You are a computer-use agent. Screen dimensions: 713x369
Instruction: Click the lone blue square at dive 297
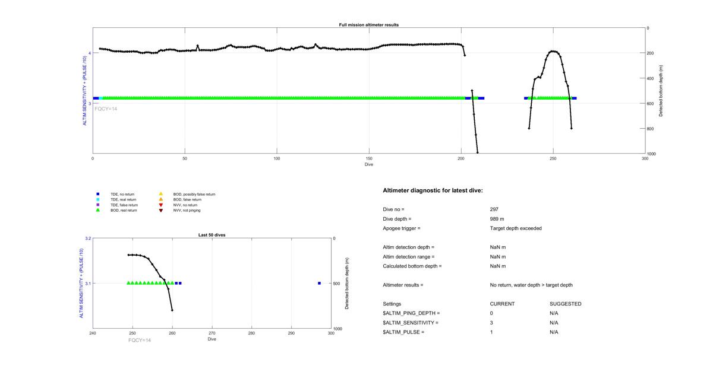pyautogui.click(x=319, y=283)
